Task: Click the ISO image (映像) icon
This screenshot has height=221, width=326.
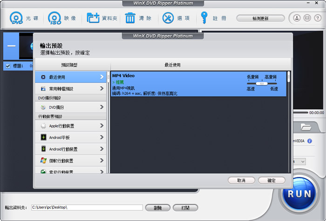Action: point(55,19)
